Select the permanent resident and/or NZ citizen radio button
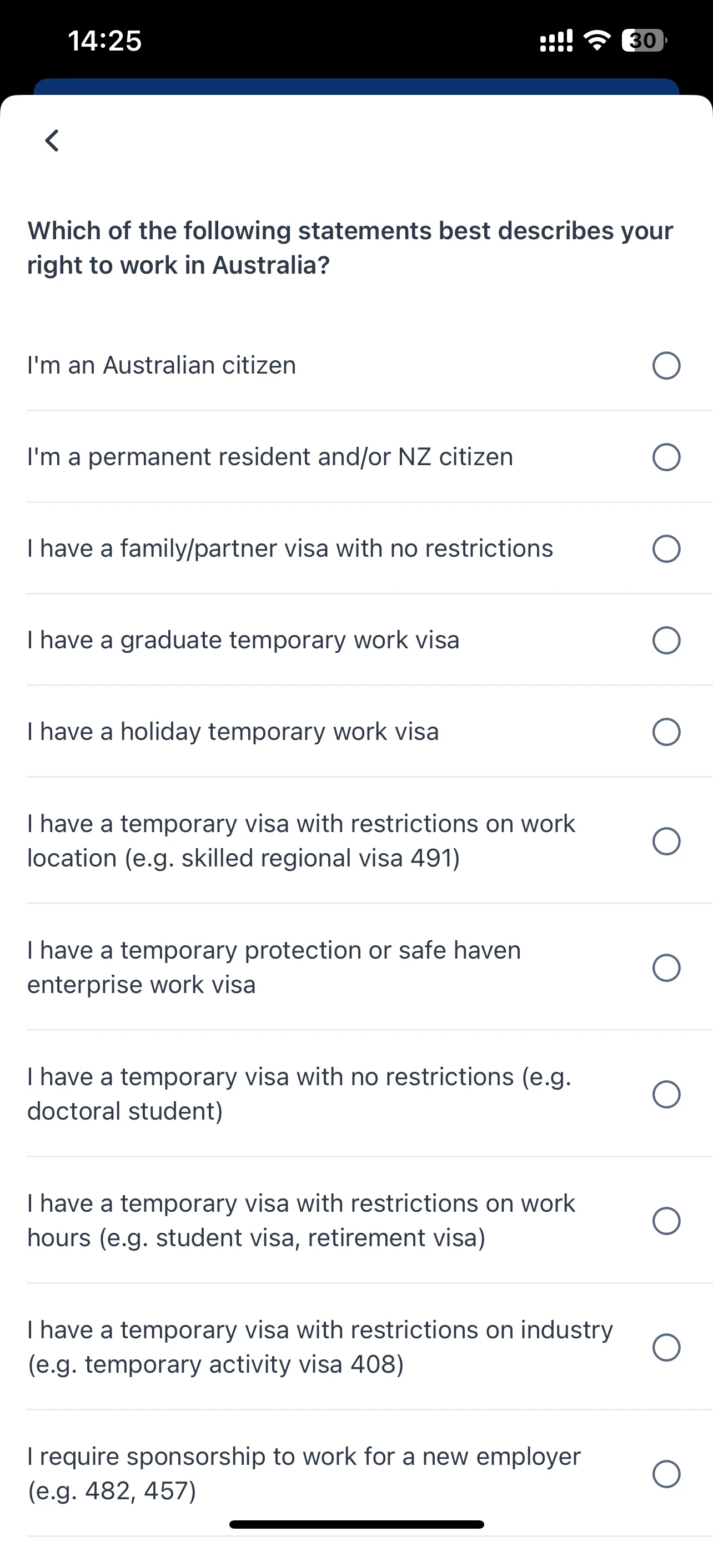 pos(666,457)
